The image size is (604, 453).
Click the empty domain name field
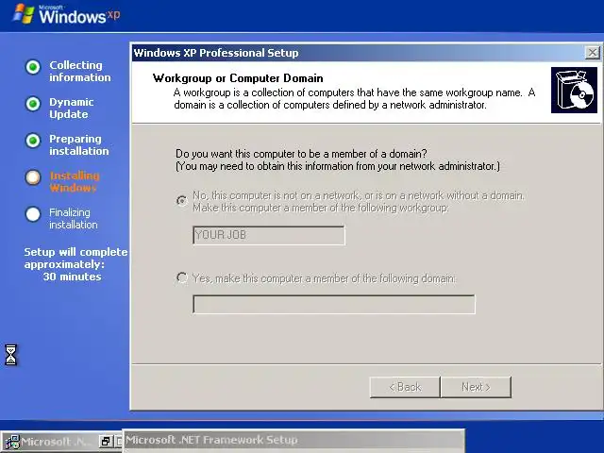[334, 304]
